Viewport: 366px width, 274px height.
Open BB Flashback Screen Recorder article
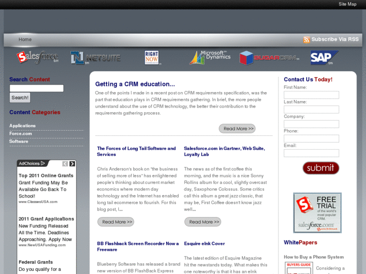(x=138, y=246)
